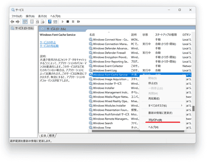Click the サービスの停止 link
This screenshot has width=208, height=164.
[48, 42]
